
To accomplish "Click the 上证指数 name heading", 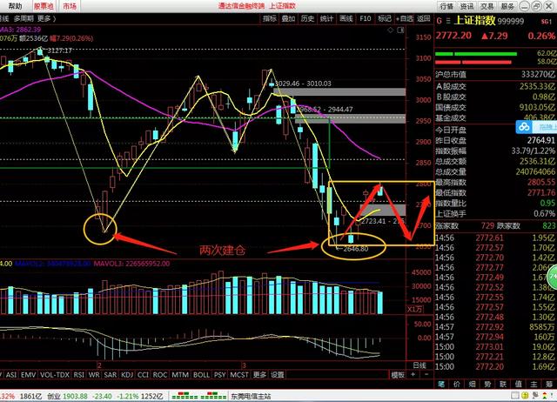I will [x=474, y=20].
